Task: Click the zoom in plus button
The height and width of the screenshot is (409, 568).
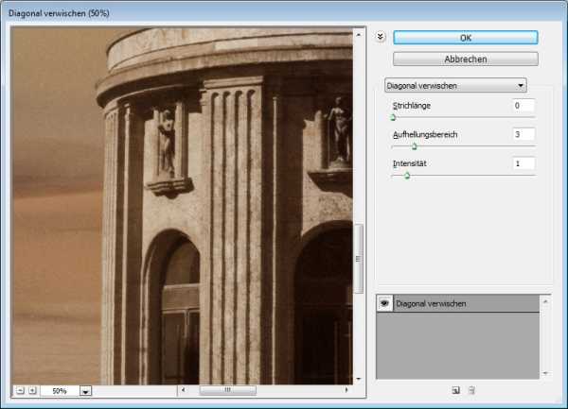Action: 31,389
